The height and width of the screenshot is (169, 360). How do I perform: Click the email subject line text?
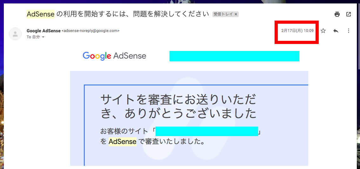click(x=117, y=14)
